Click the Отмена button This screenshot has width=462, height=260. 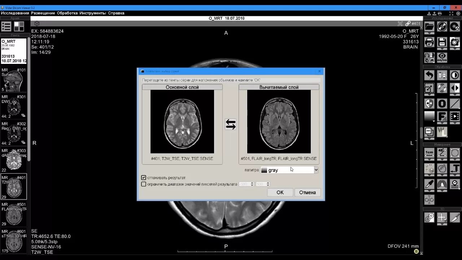click(308, 192)
